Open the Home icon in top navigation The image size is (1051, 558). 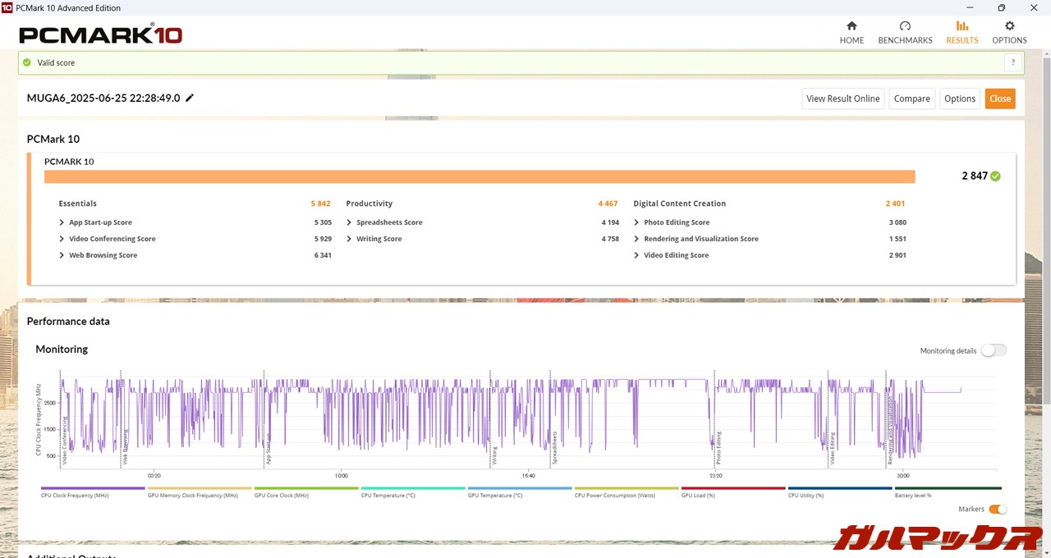tap(851, 26)
